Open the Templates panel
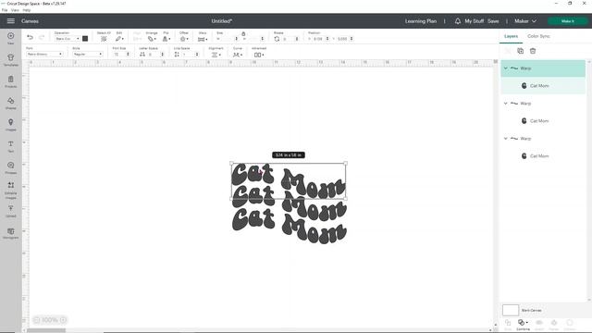 click(x=10, y=59)
